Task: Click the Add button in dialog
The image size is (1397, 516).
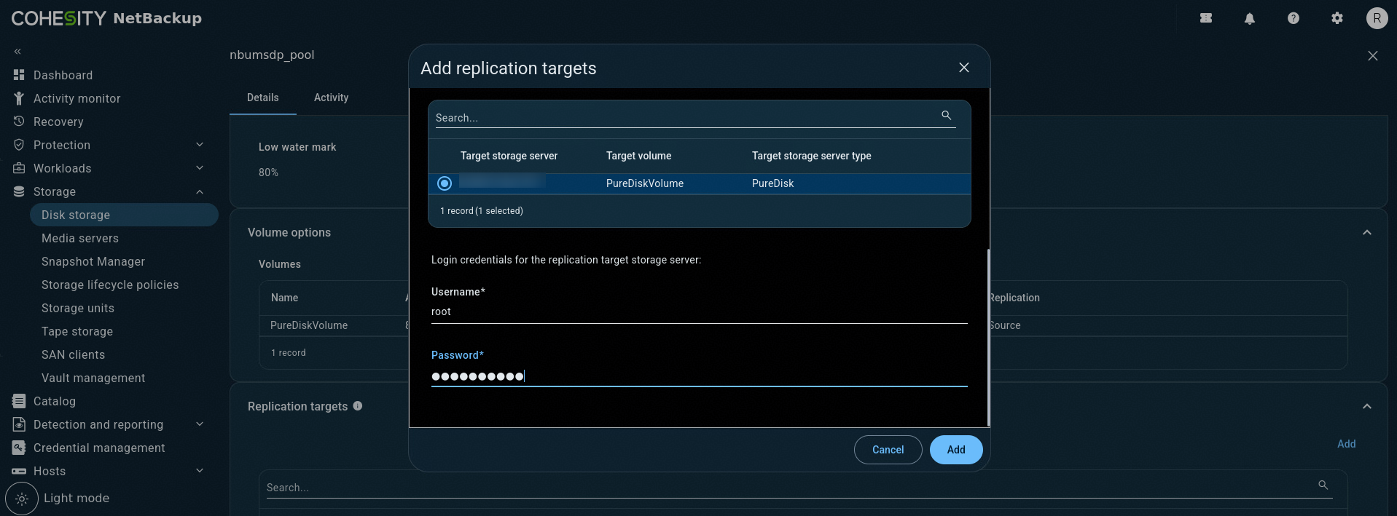Action: pos(956,450)
